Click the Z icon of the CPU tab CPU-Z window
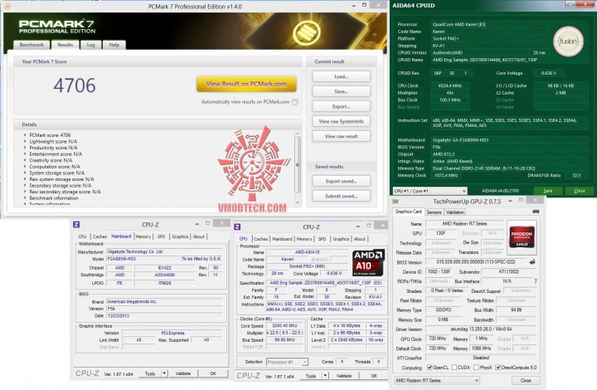This screenshot has height=390, width=597. point(238,227)
